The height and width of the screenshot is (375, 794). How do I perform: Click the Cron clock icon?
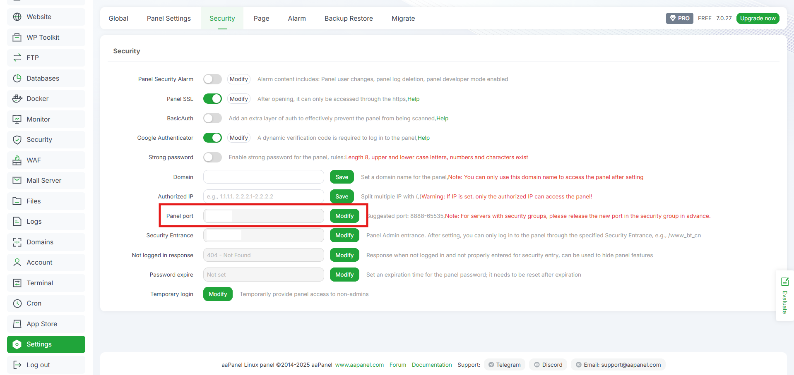point(17,303)
